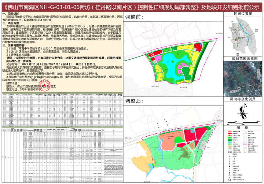The image size is (264, 184).
Task: Click the public toilet legend symbol
Action: [x=230, y=168]
